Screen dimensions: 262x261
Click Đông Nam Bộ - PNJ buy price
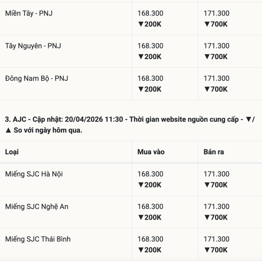[x=150, y=78]
